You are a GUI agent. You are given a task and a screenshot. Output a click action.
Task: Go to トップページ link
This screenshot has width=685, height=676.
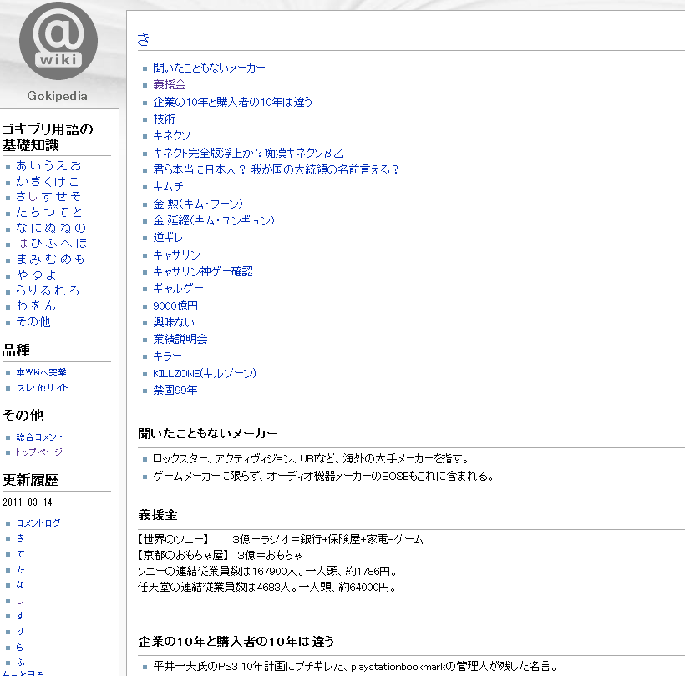(39, 452)
